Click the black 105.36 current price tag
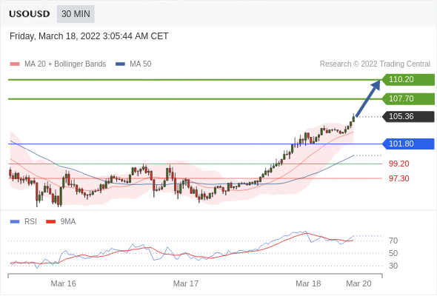The image size is (437, 296). coord(408,117)
